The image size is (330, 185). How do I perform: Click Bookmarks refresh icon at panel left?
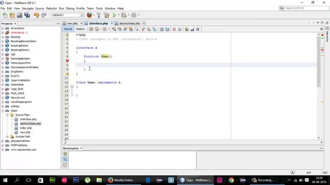tap(65, 154)
